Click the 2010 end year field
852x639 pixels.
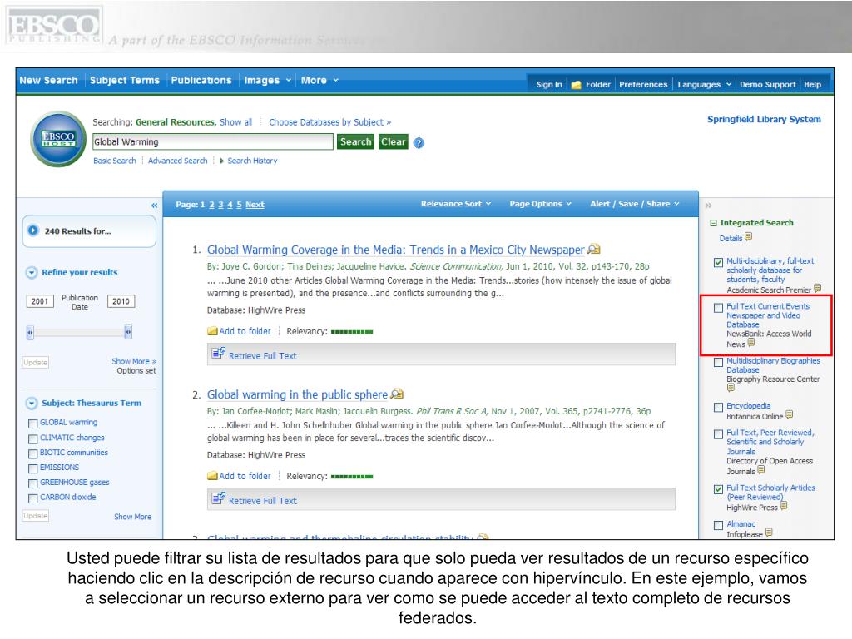[x=121, y=301]
